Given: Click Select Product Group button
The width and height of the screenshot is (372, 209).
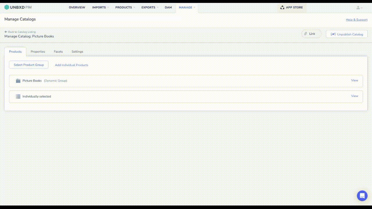Looking at the screenshot, I should click(x=29, y=65).
